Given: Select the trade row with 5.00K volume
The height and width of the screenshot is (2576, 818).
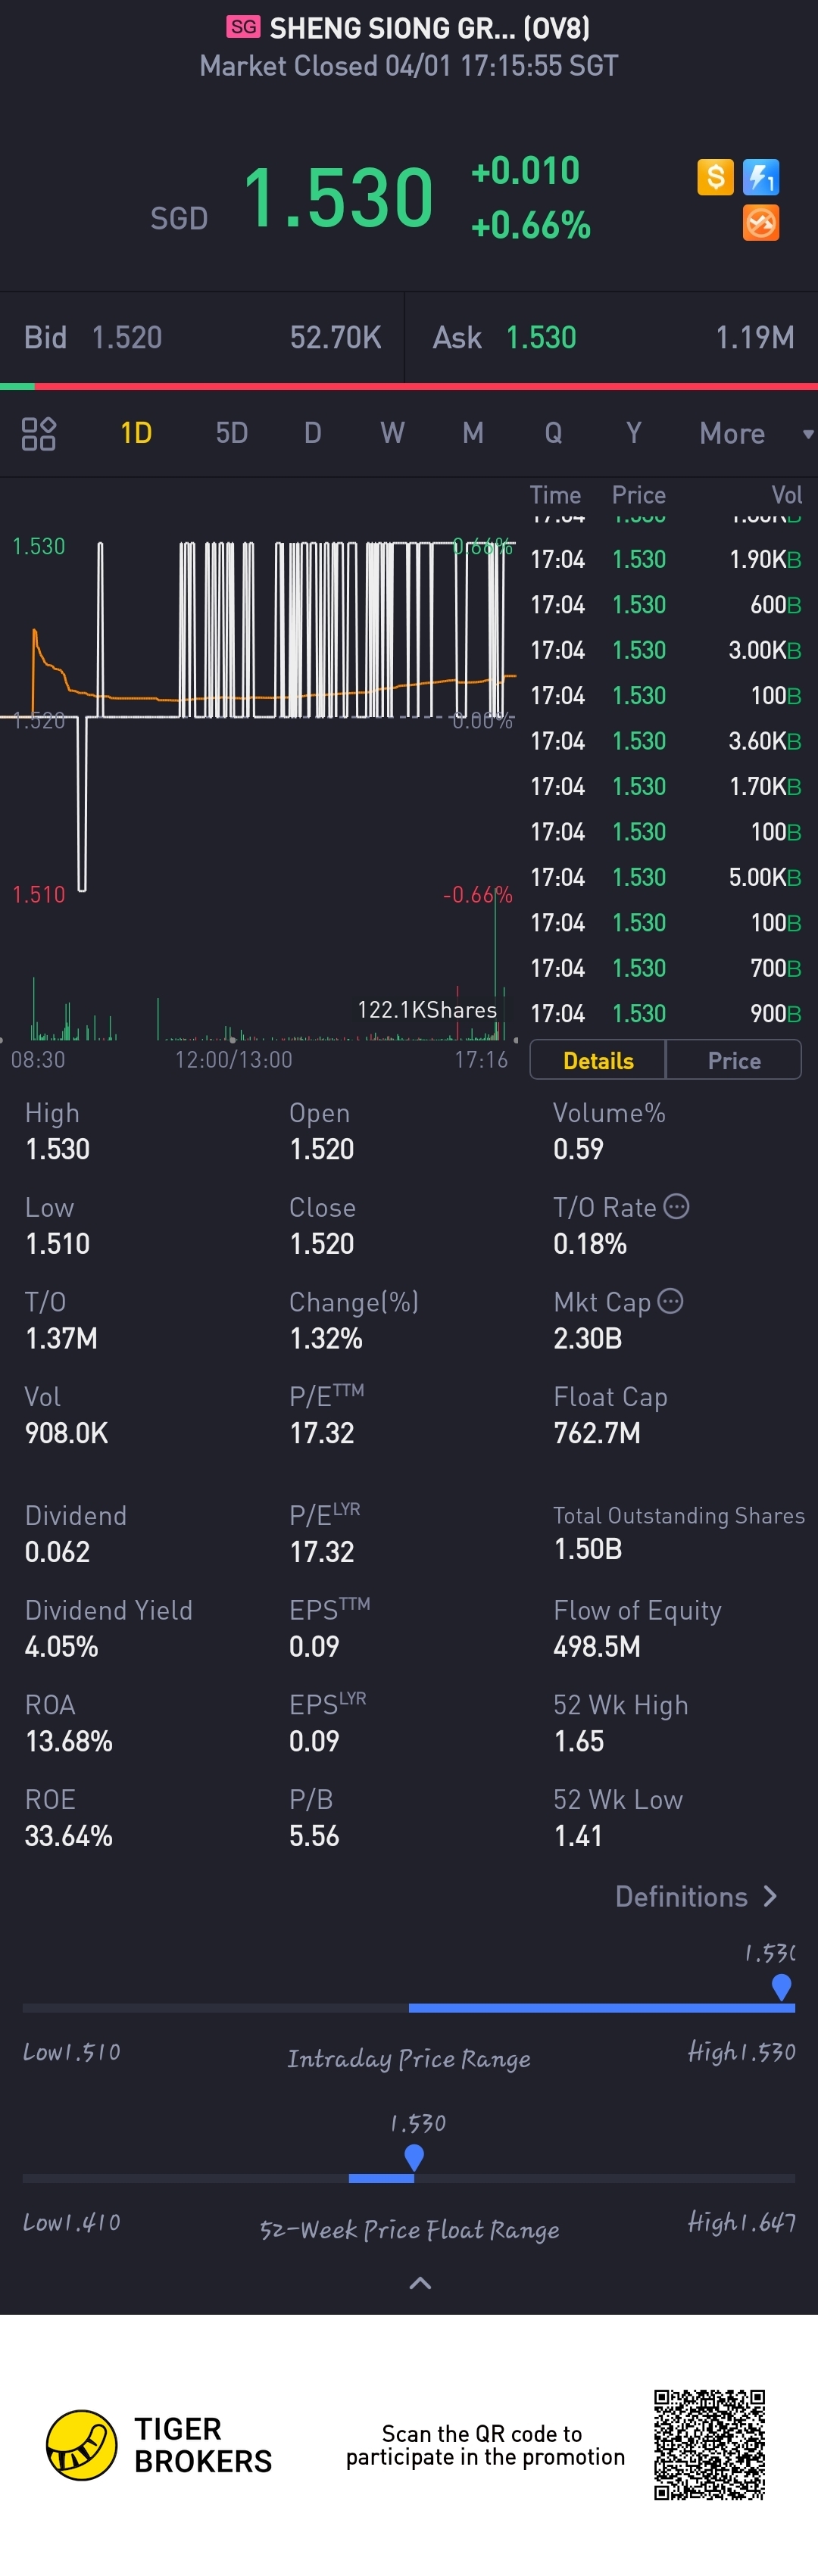Looking at the screenshot, I should [x=665, y=877].
